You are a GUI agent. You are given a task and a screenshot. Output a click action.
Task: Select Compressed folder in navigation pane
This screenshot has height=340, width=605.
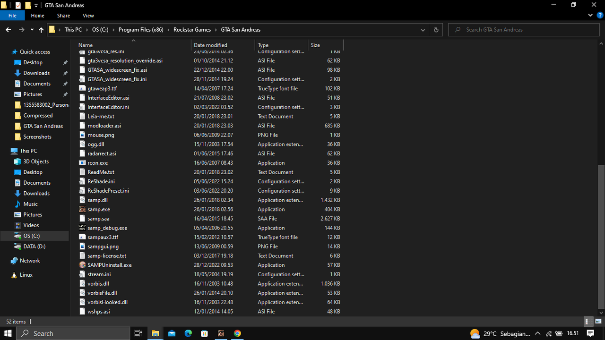[x=38, y=116]
